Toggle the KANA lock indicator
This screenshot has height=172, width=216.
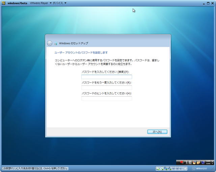(208, 164)
